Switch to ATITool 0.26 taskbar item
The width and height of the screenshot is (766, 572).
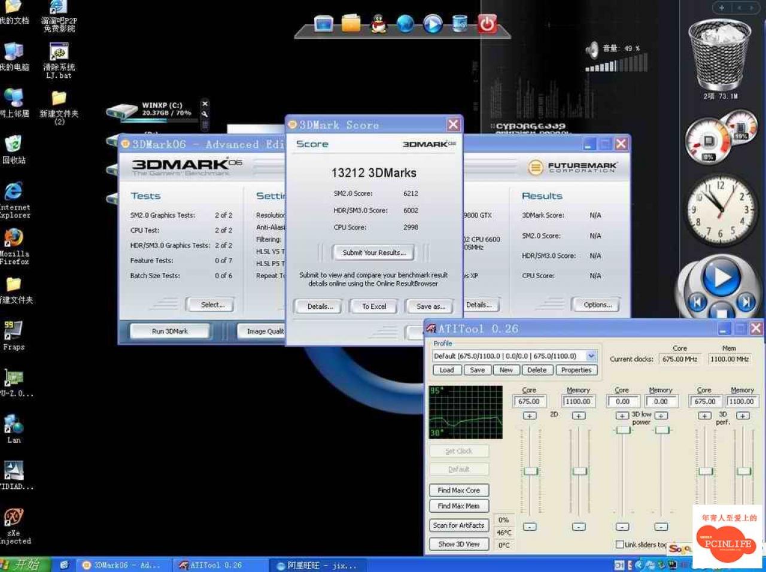click(x=220, y=565)
